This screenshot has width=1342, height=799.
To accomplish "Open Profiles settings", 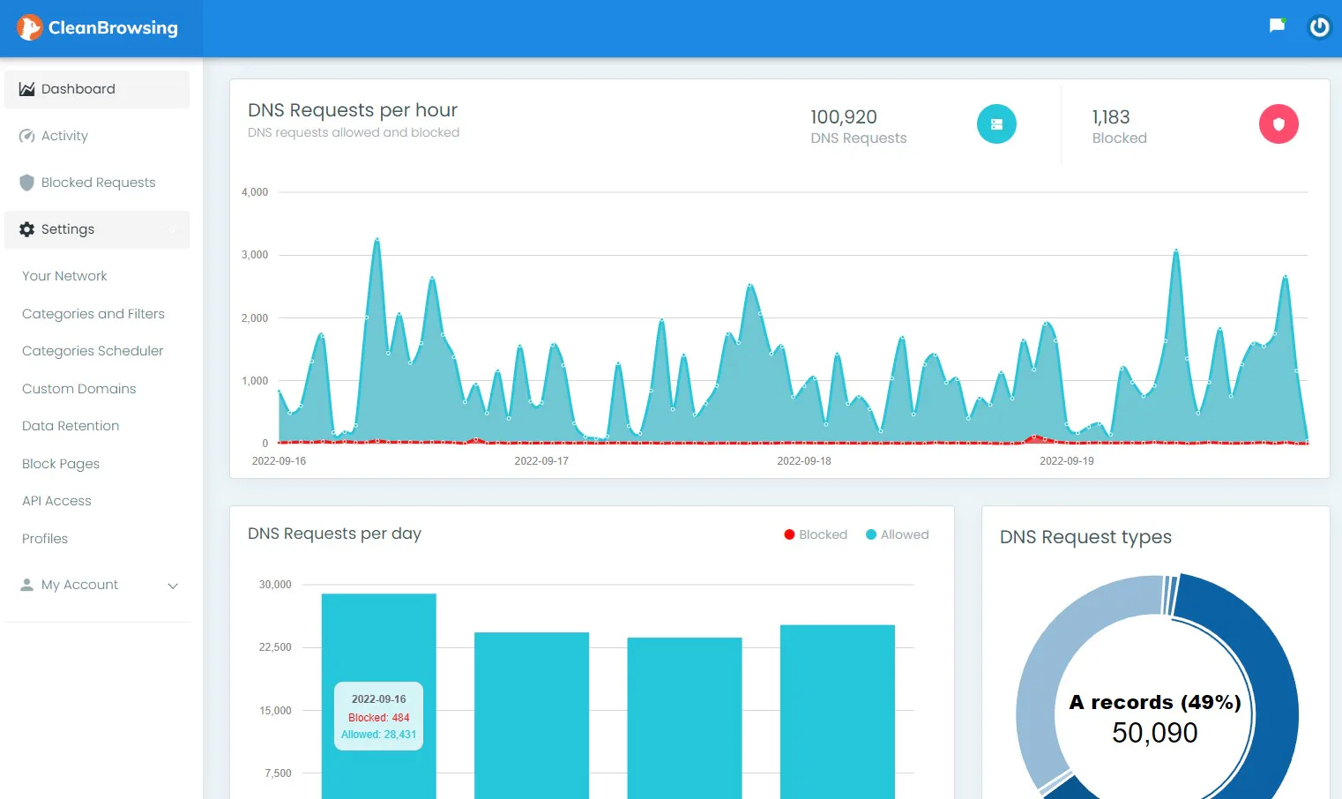I will pos(45,539).
